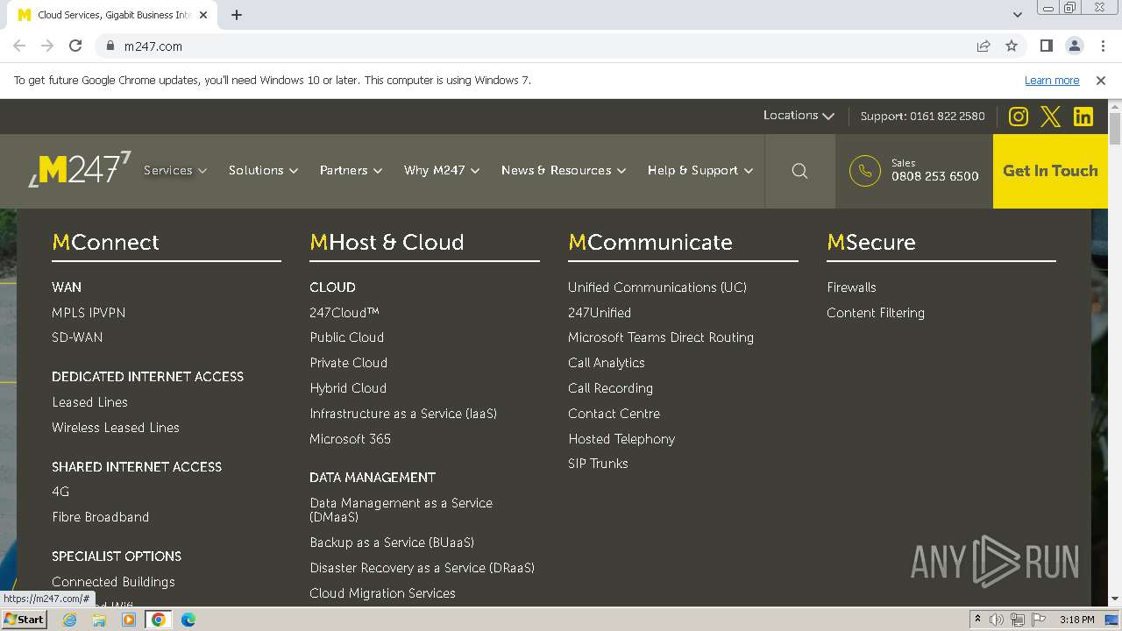Open Hybrid Cloud link

pyautogui.click(x=348, y=388)
